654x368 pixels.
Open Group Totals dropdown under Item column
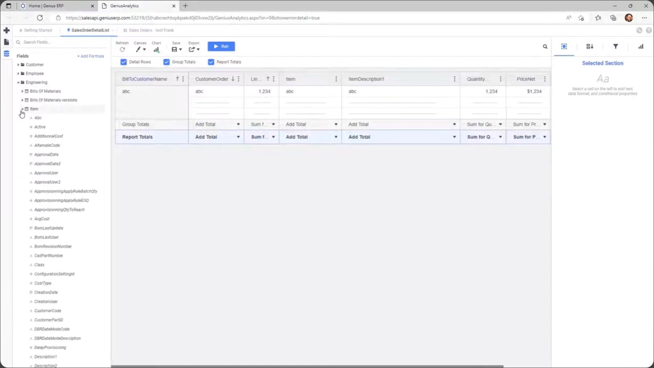coord(336,124)
